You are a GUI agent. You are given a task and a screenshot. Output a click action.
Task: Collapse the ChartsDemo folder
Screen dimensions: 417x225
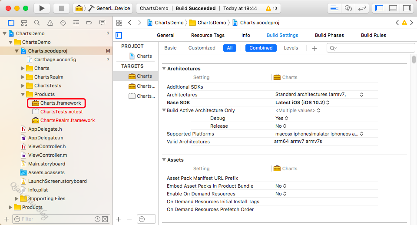tap(10, 42)
